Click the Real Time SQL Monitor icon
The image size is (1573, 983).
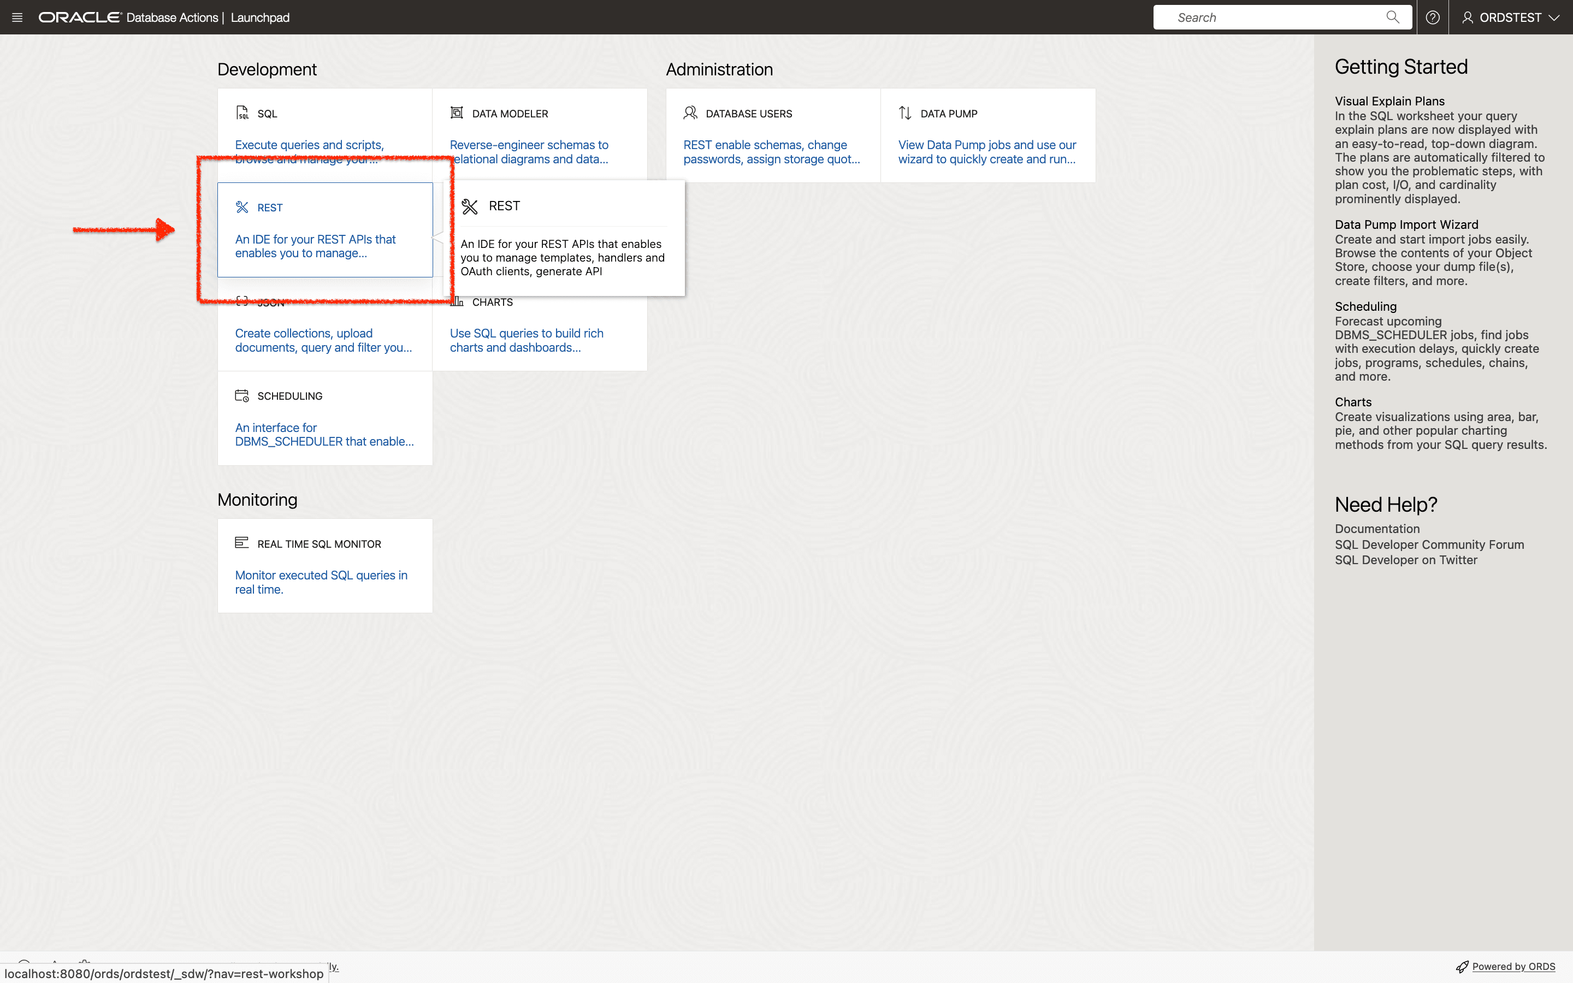coord(242,543)
